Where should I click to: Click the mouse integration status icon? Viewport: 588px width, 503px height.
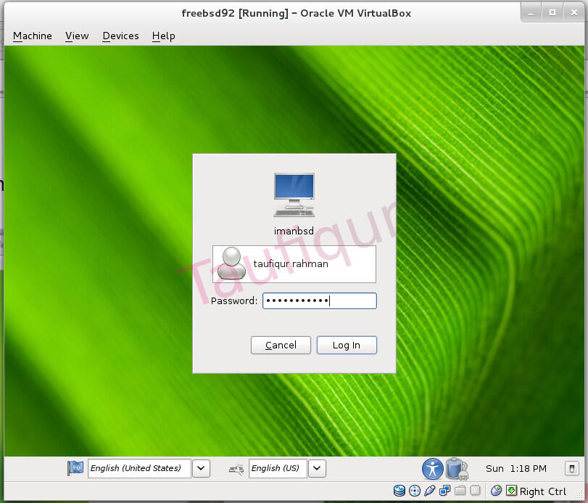[x=496, y=490]
